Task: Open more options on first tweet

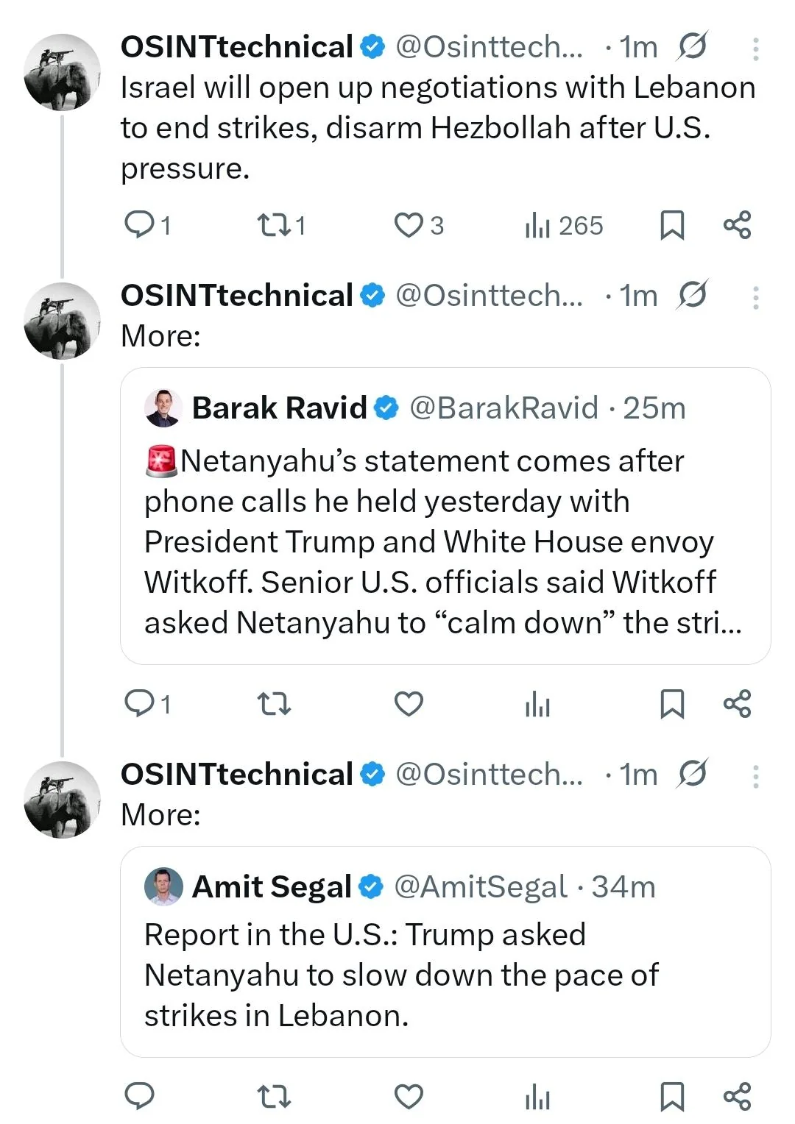Action: (755, 49)
